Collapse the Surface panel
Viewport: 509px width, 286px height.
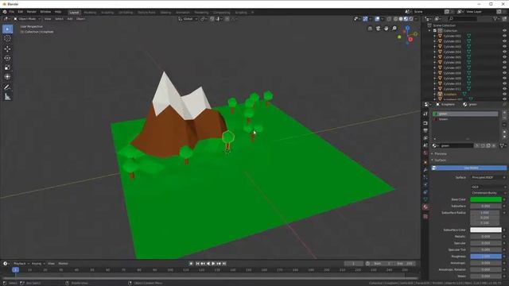point(440,160)
